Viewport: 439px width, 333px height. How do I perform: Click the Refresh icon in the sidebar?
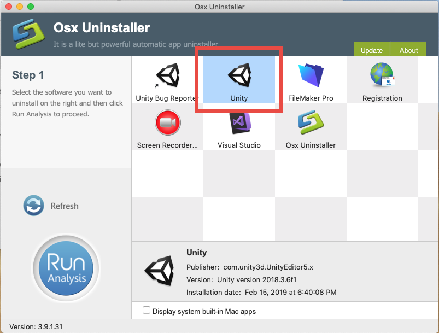click(x=33, y=206)
